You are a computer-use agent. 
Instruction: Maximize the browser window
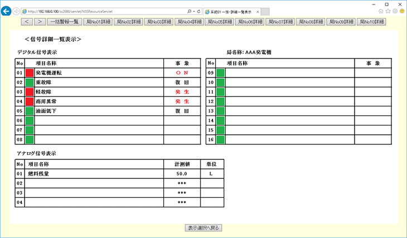point(387,4)
